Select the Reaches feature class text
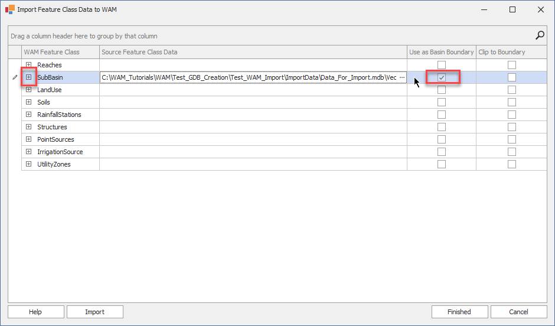Screen dimensions: 555x326 pyautogui.click(x=49, y=65)
